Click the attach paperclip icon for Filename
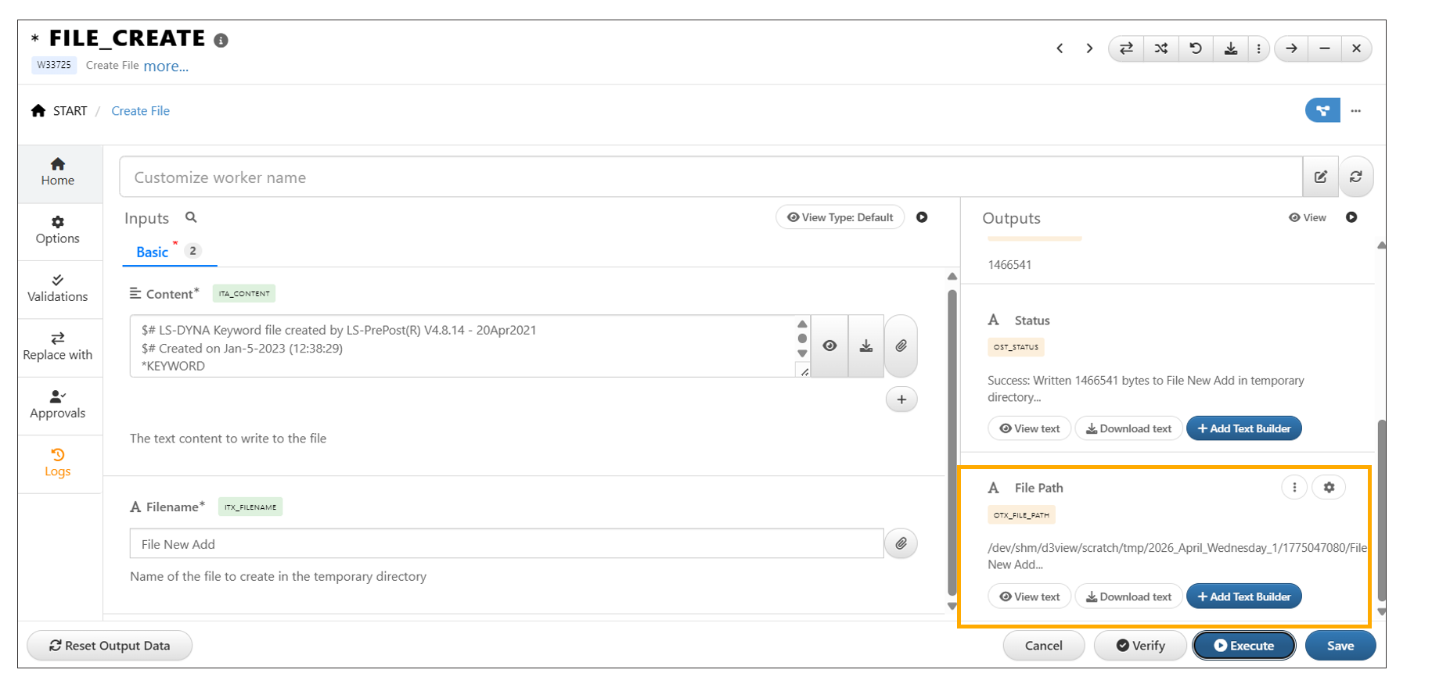1450x684 pixels. pyautogui.click(x=901, y=543)
